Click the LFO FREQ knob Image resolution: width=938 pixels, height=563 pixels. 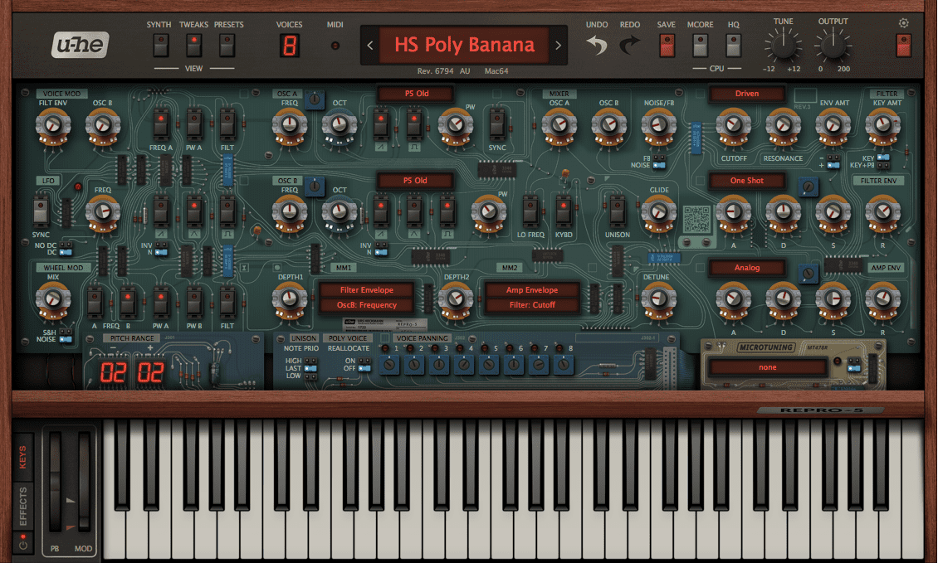coord(103,212)
